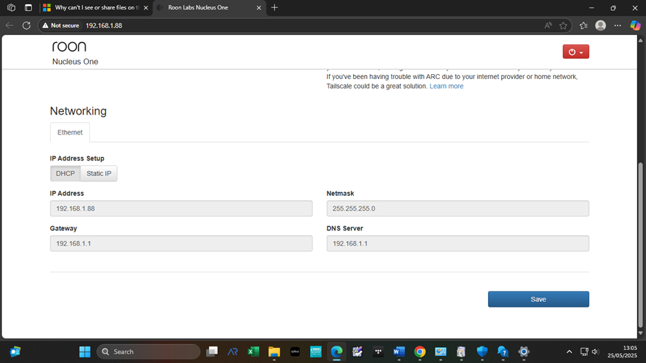This screenshot has height=363, width=646.
Task: Open the Windows Start menu
Action: (85, 352)
